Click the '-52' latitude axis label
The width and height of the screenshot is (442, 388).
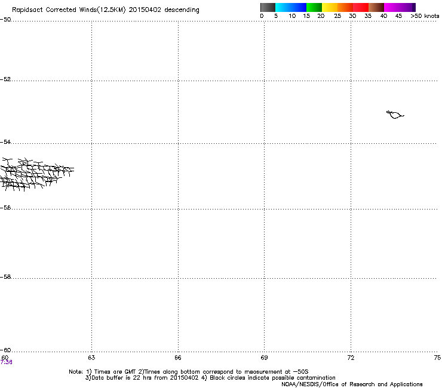[x=5, y=79]
